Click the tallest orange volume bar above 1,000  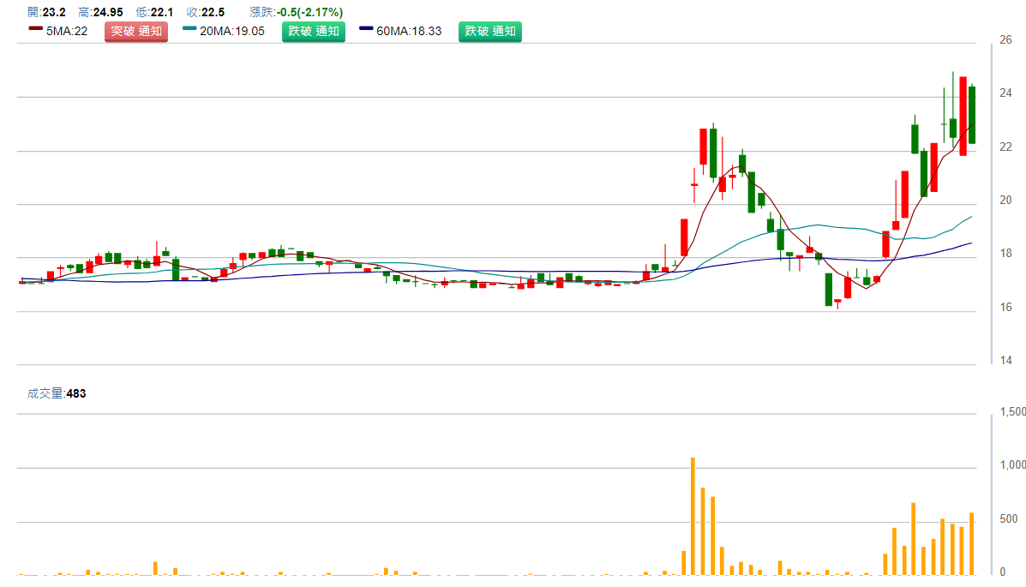(693, 516)
